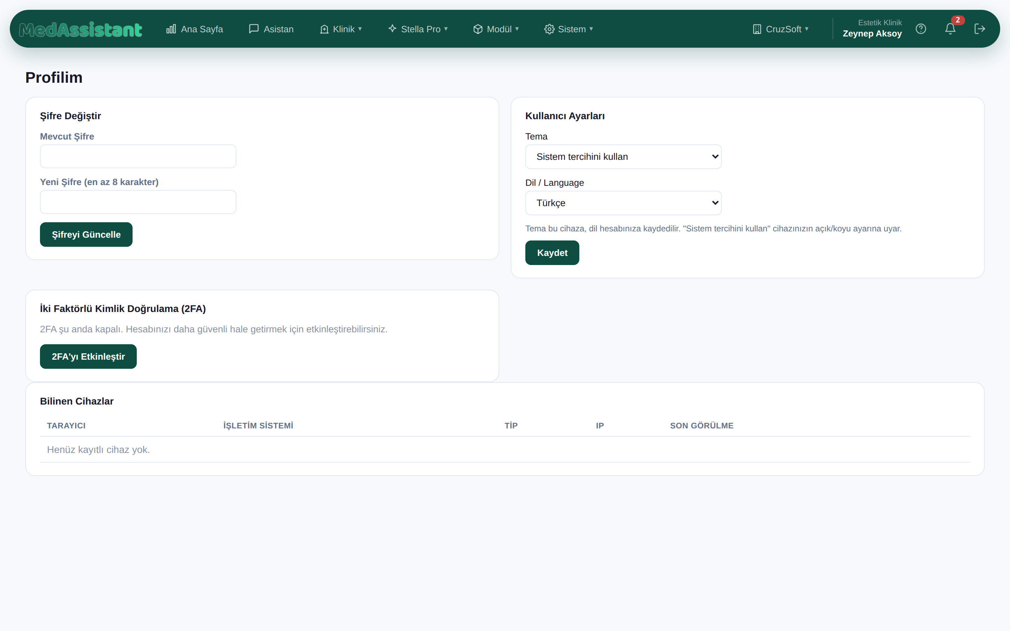Click the "Henüz kayıtlı cihaz yok." row
1010x631 pixels.
tap(505, 449)
